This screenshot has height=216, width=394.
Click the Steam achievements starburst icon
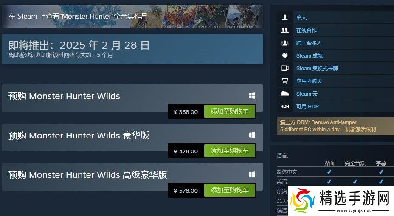click(285, 55)
